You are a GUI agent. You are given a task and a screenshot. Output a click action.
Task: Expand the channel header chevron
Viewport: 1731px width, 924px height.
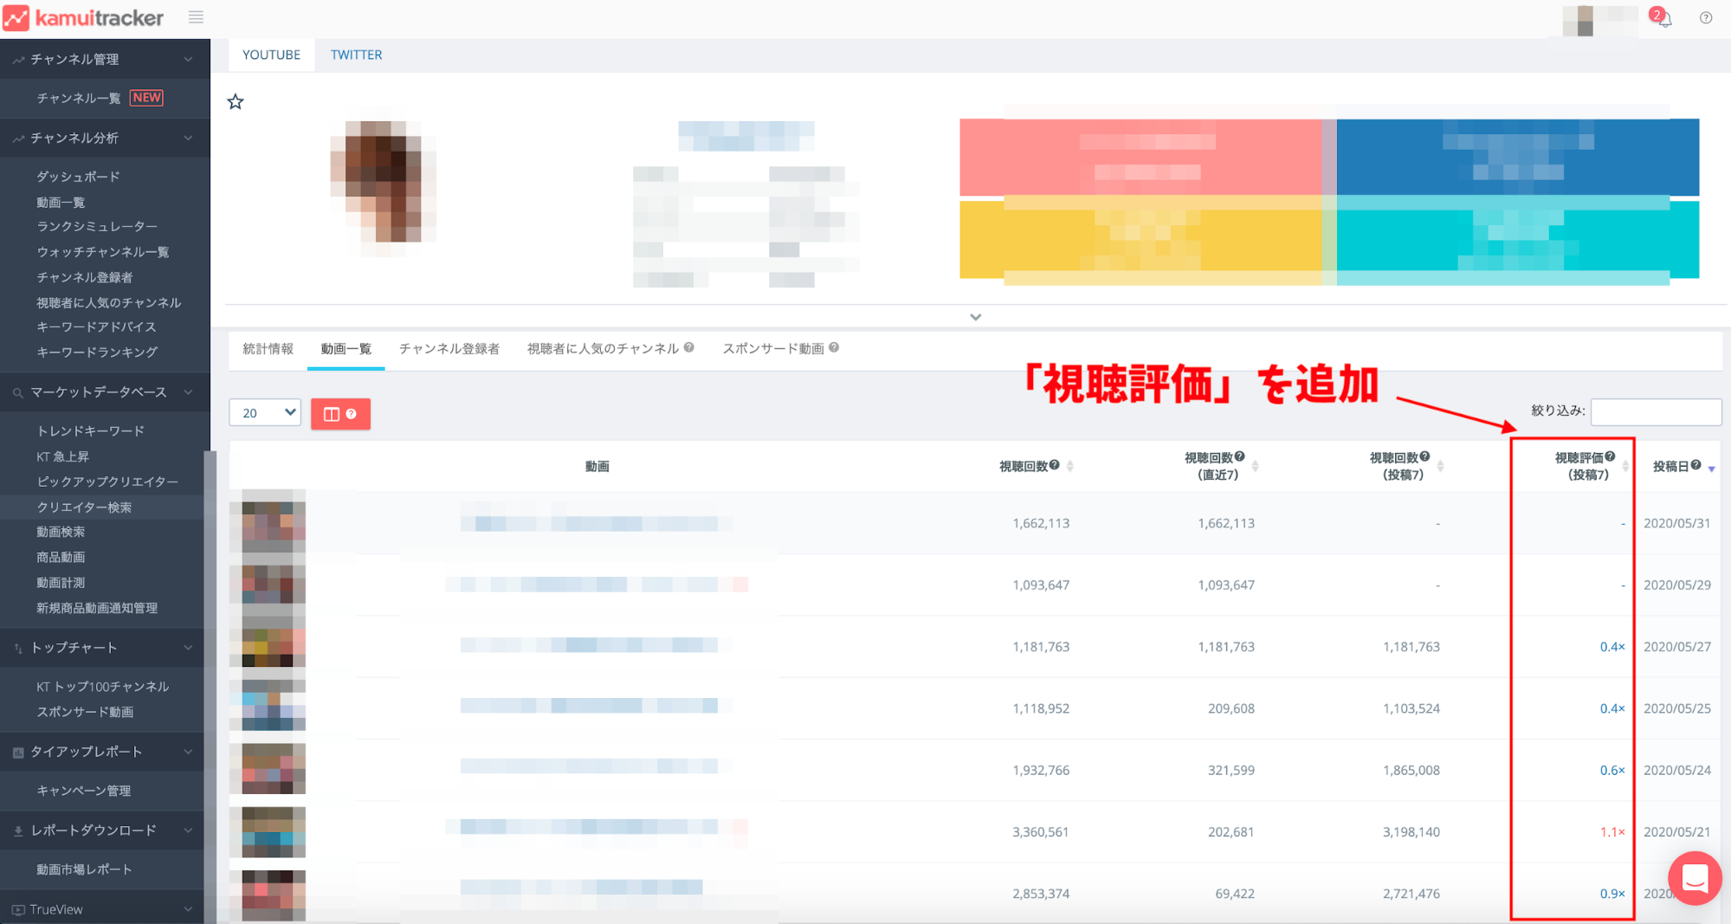(976, 317)
